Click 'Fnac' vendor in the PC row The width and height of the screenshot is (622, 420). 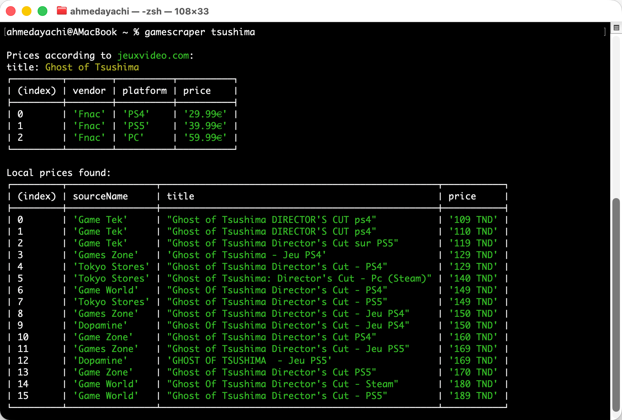[x=89, y=138]
